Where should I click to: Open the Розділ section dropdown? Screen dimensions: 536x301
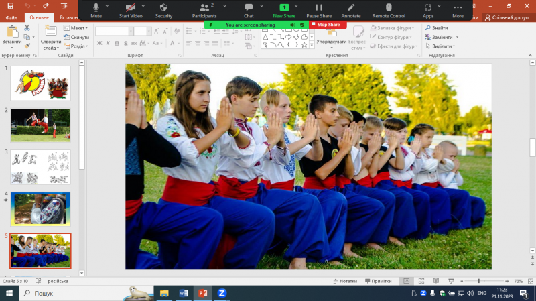point(76,46)
